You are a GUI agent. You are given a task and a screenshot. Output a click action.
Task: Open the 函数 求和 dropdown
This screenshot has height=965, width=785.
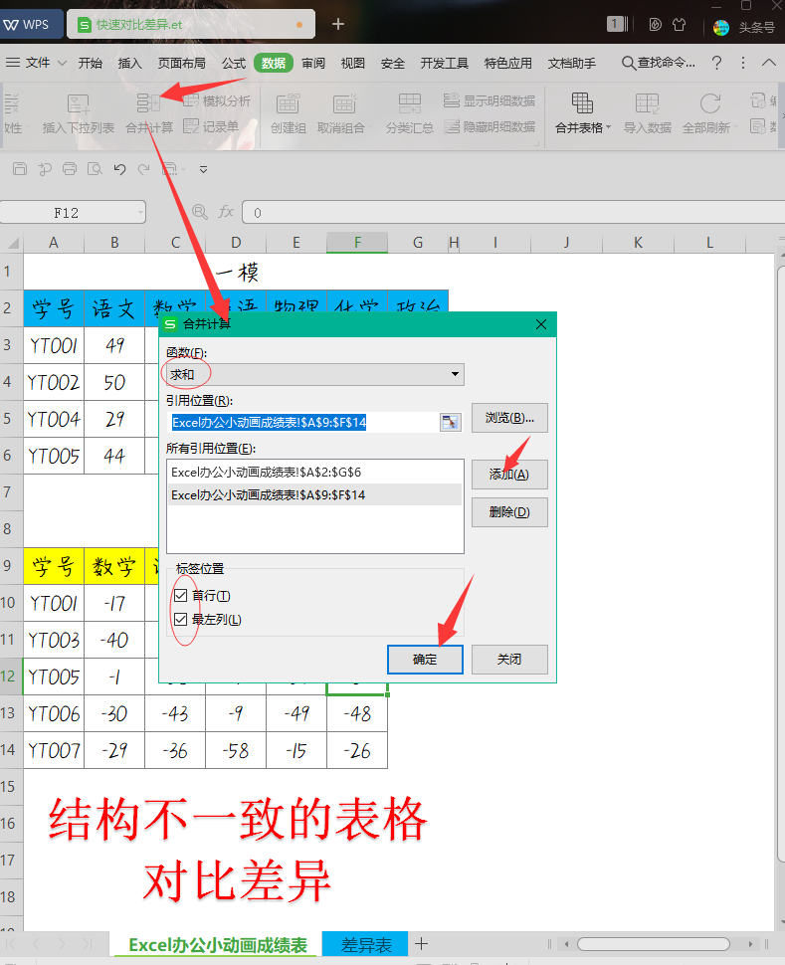click(x=455, y=374)
